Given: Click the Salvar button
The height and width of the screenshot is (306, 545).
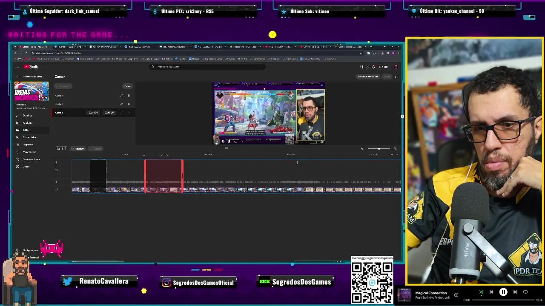Looking at the screenshot, I should point(387,76).
